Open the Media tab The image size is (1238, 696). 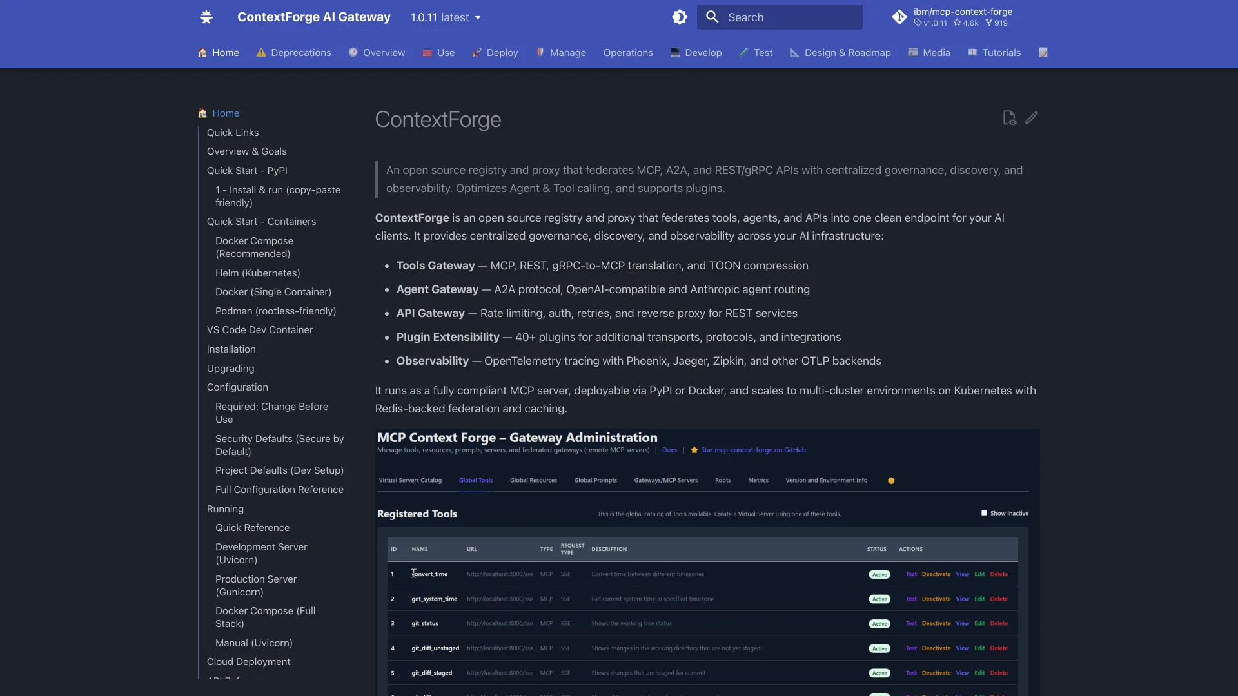[x=928, y=53]
